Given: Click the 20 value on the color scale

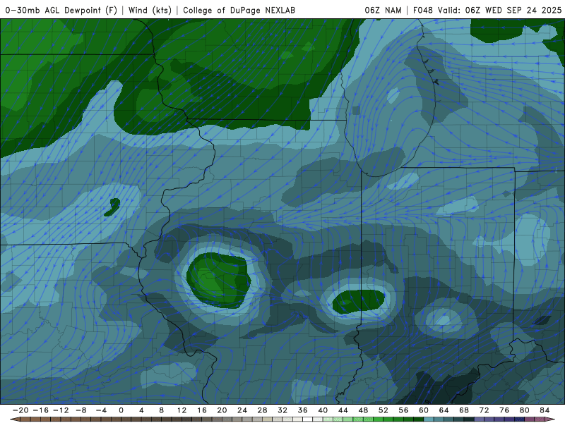Looking at the screenshot, I should (222, 410).
